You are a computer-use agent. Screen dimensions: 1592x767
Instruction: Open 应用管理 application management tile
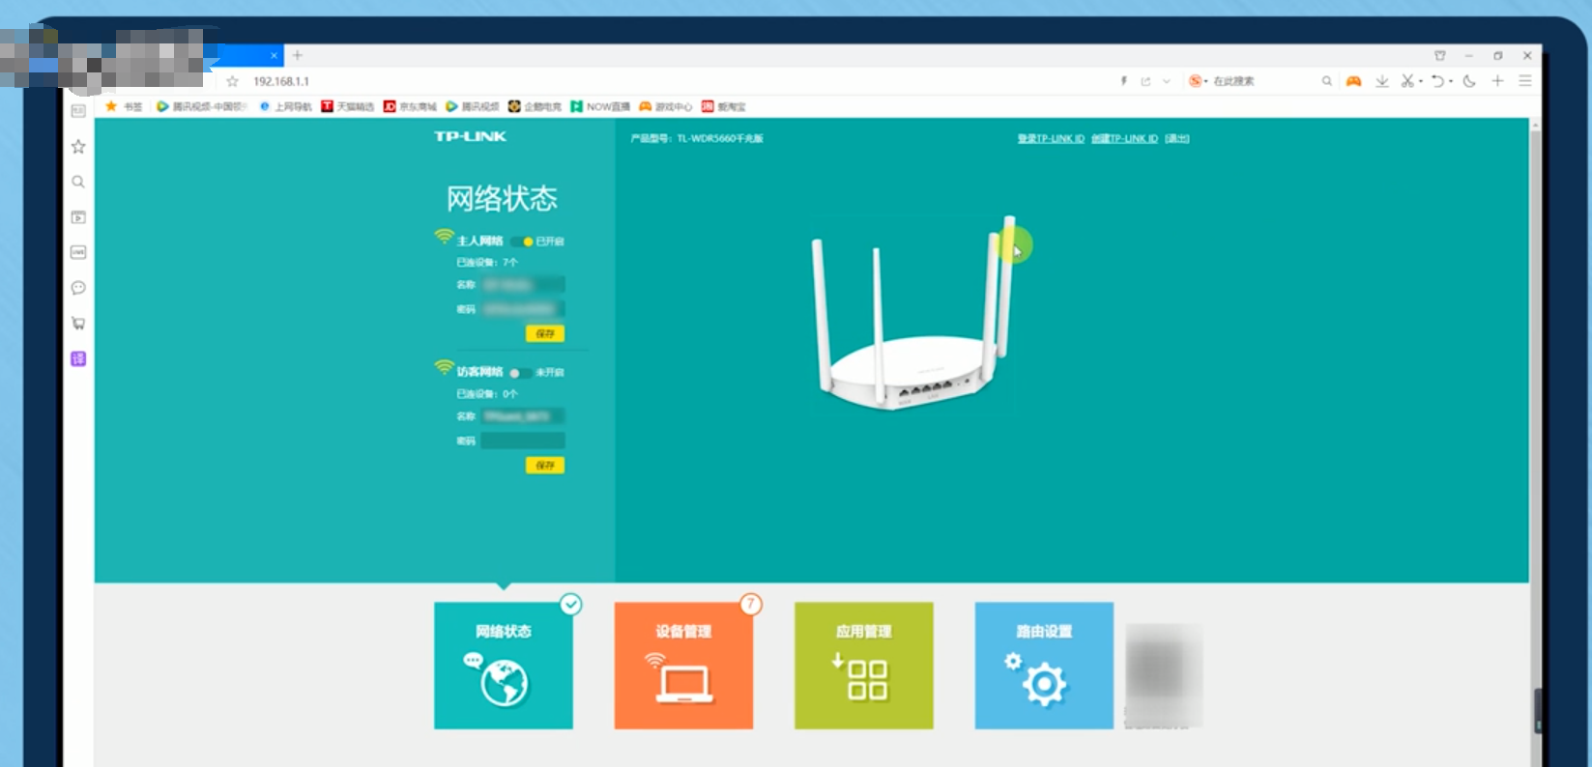(863, 666)
